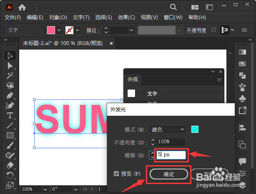Open the Pathfinder panel icon
The image size is (256, 194).
[x=242, y=75]
